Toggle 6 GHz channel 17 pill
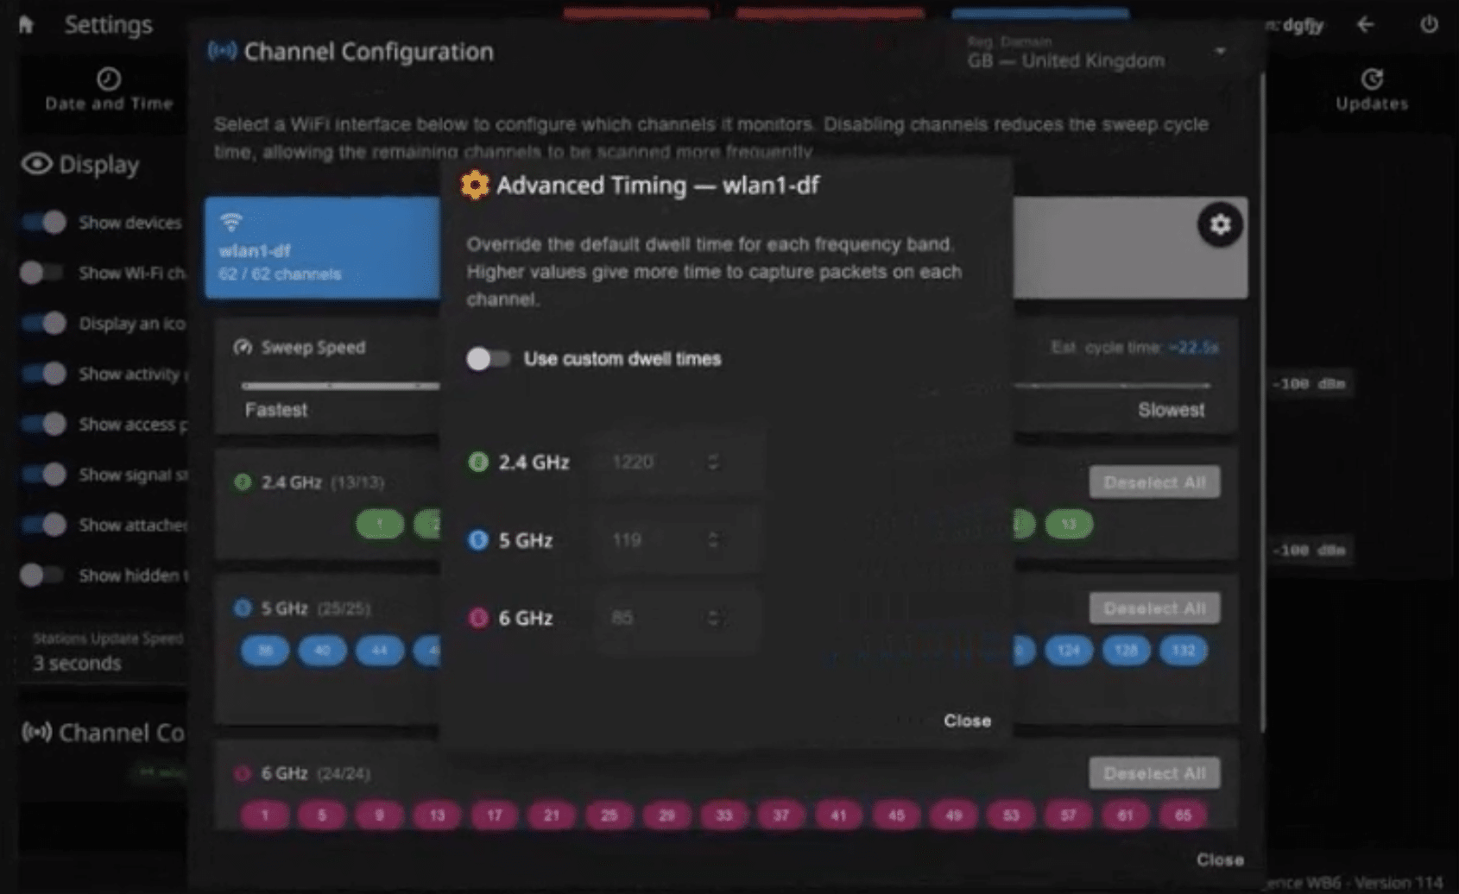 tap(494, 815)
